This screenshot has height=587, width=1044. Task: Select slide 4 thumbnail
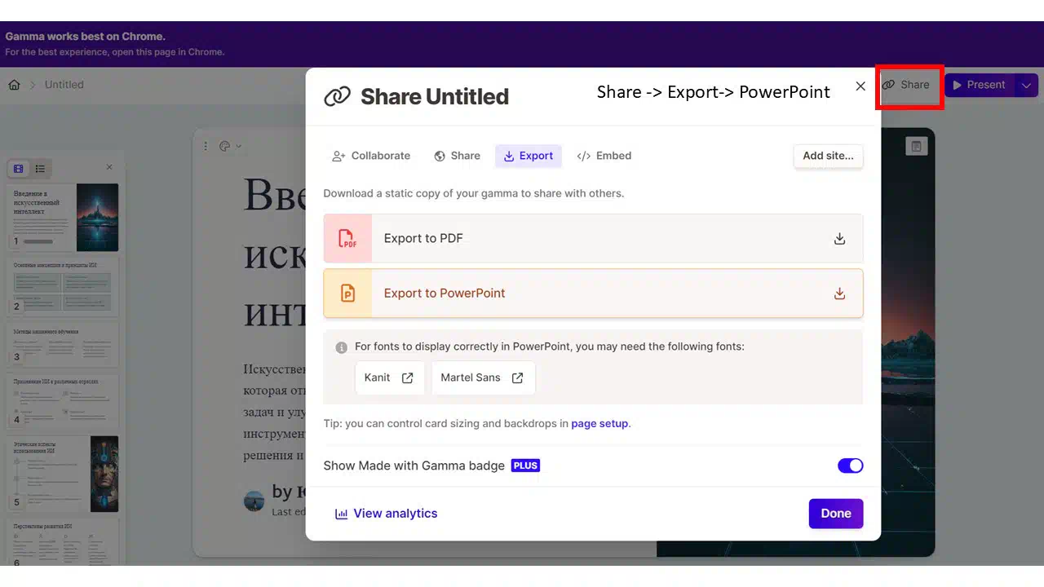click(x=64, y=401)
